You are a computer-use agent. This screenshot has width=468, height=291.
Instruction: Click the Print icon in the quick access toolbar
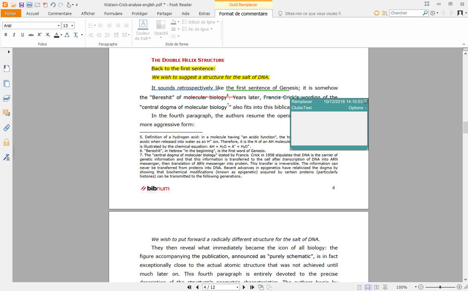coord(29,5)
